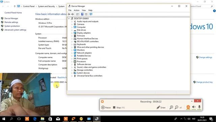216x122 pixels.
Task: Open the View menu in Device Manager
Action: 84,10
